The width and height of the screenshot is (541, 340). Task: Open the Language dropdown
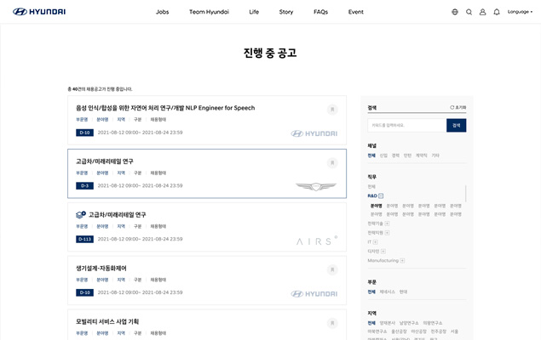click(520, 12)
